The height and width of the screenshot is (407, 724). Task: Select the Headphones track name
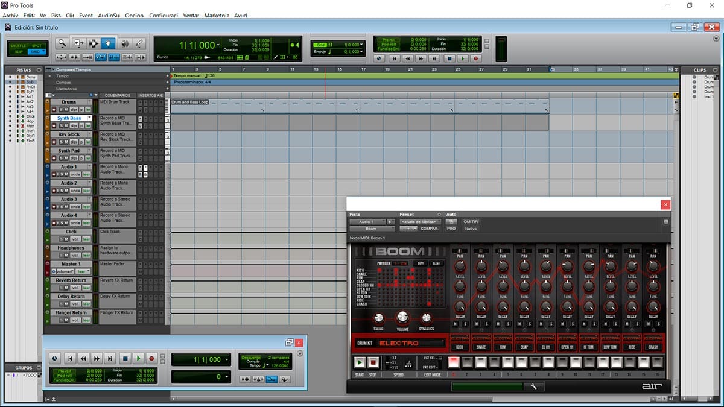coord(71,248)
